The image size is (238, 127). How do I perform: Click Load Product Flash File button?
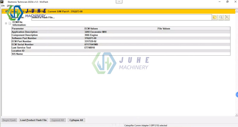33,120
